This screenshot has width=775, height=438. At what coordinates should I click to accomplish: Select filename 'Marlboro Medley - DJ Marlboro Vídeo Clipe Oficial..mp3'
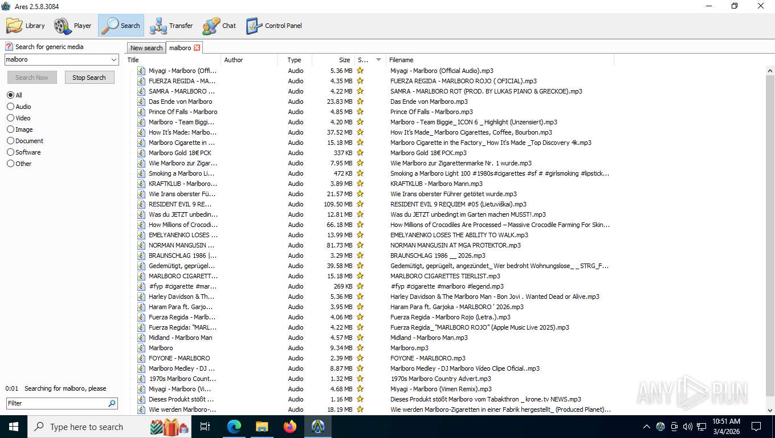tap(465, 368)
